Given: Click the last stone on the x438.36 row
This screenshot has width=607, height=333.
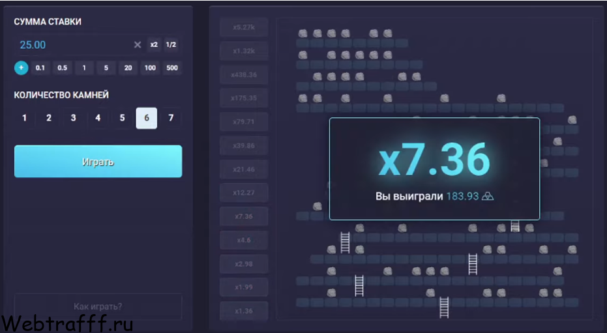Looking at the screenshot, I should point(417,77).
